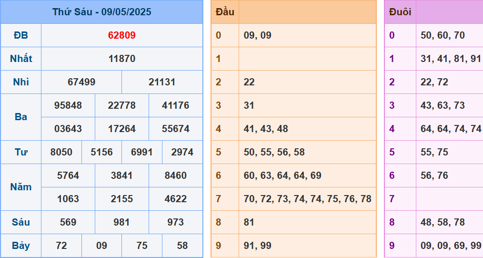Select the Năm prize number 2155
This screenshot has height=258, width=483.
tap(121, 199)
